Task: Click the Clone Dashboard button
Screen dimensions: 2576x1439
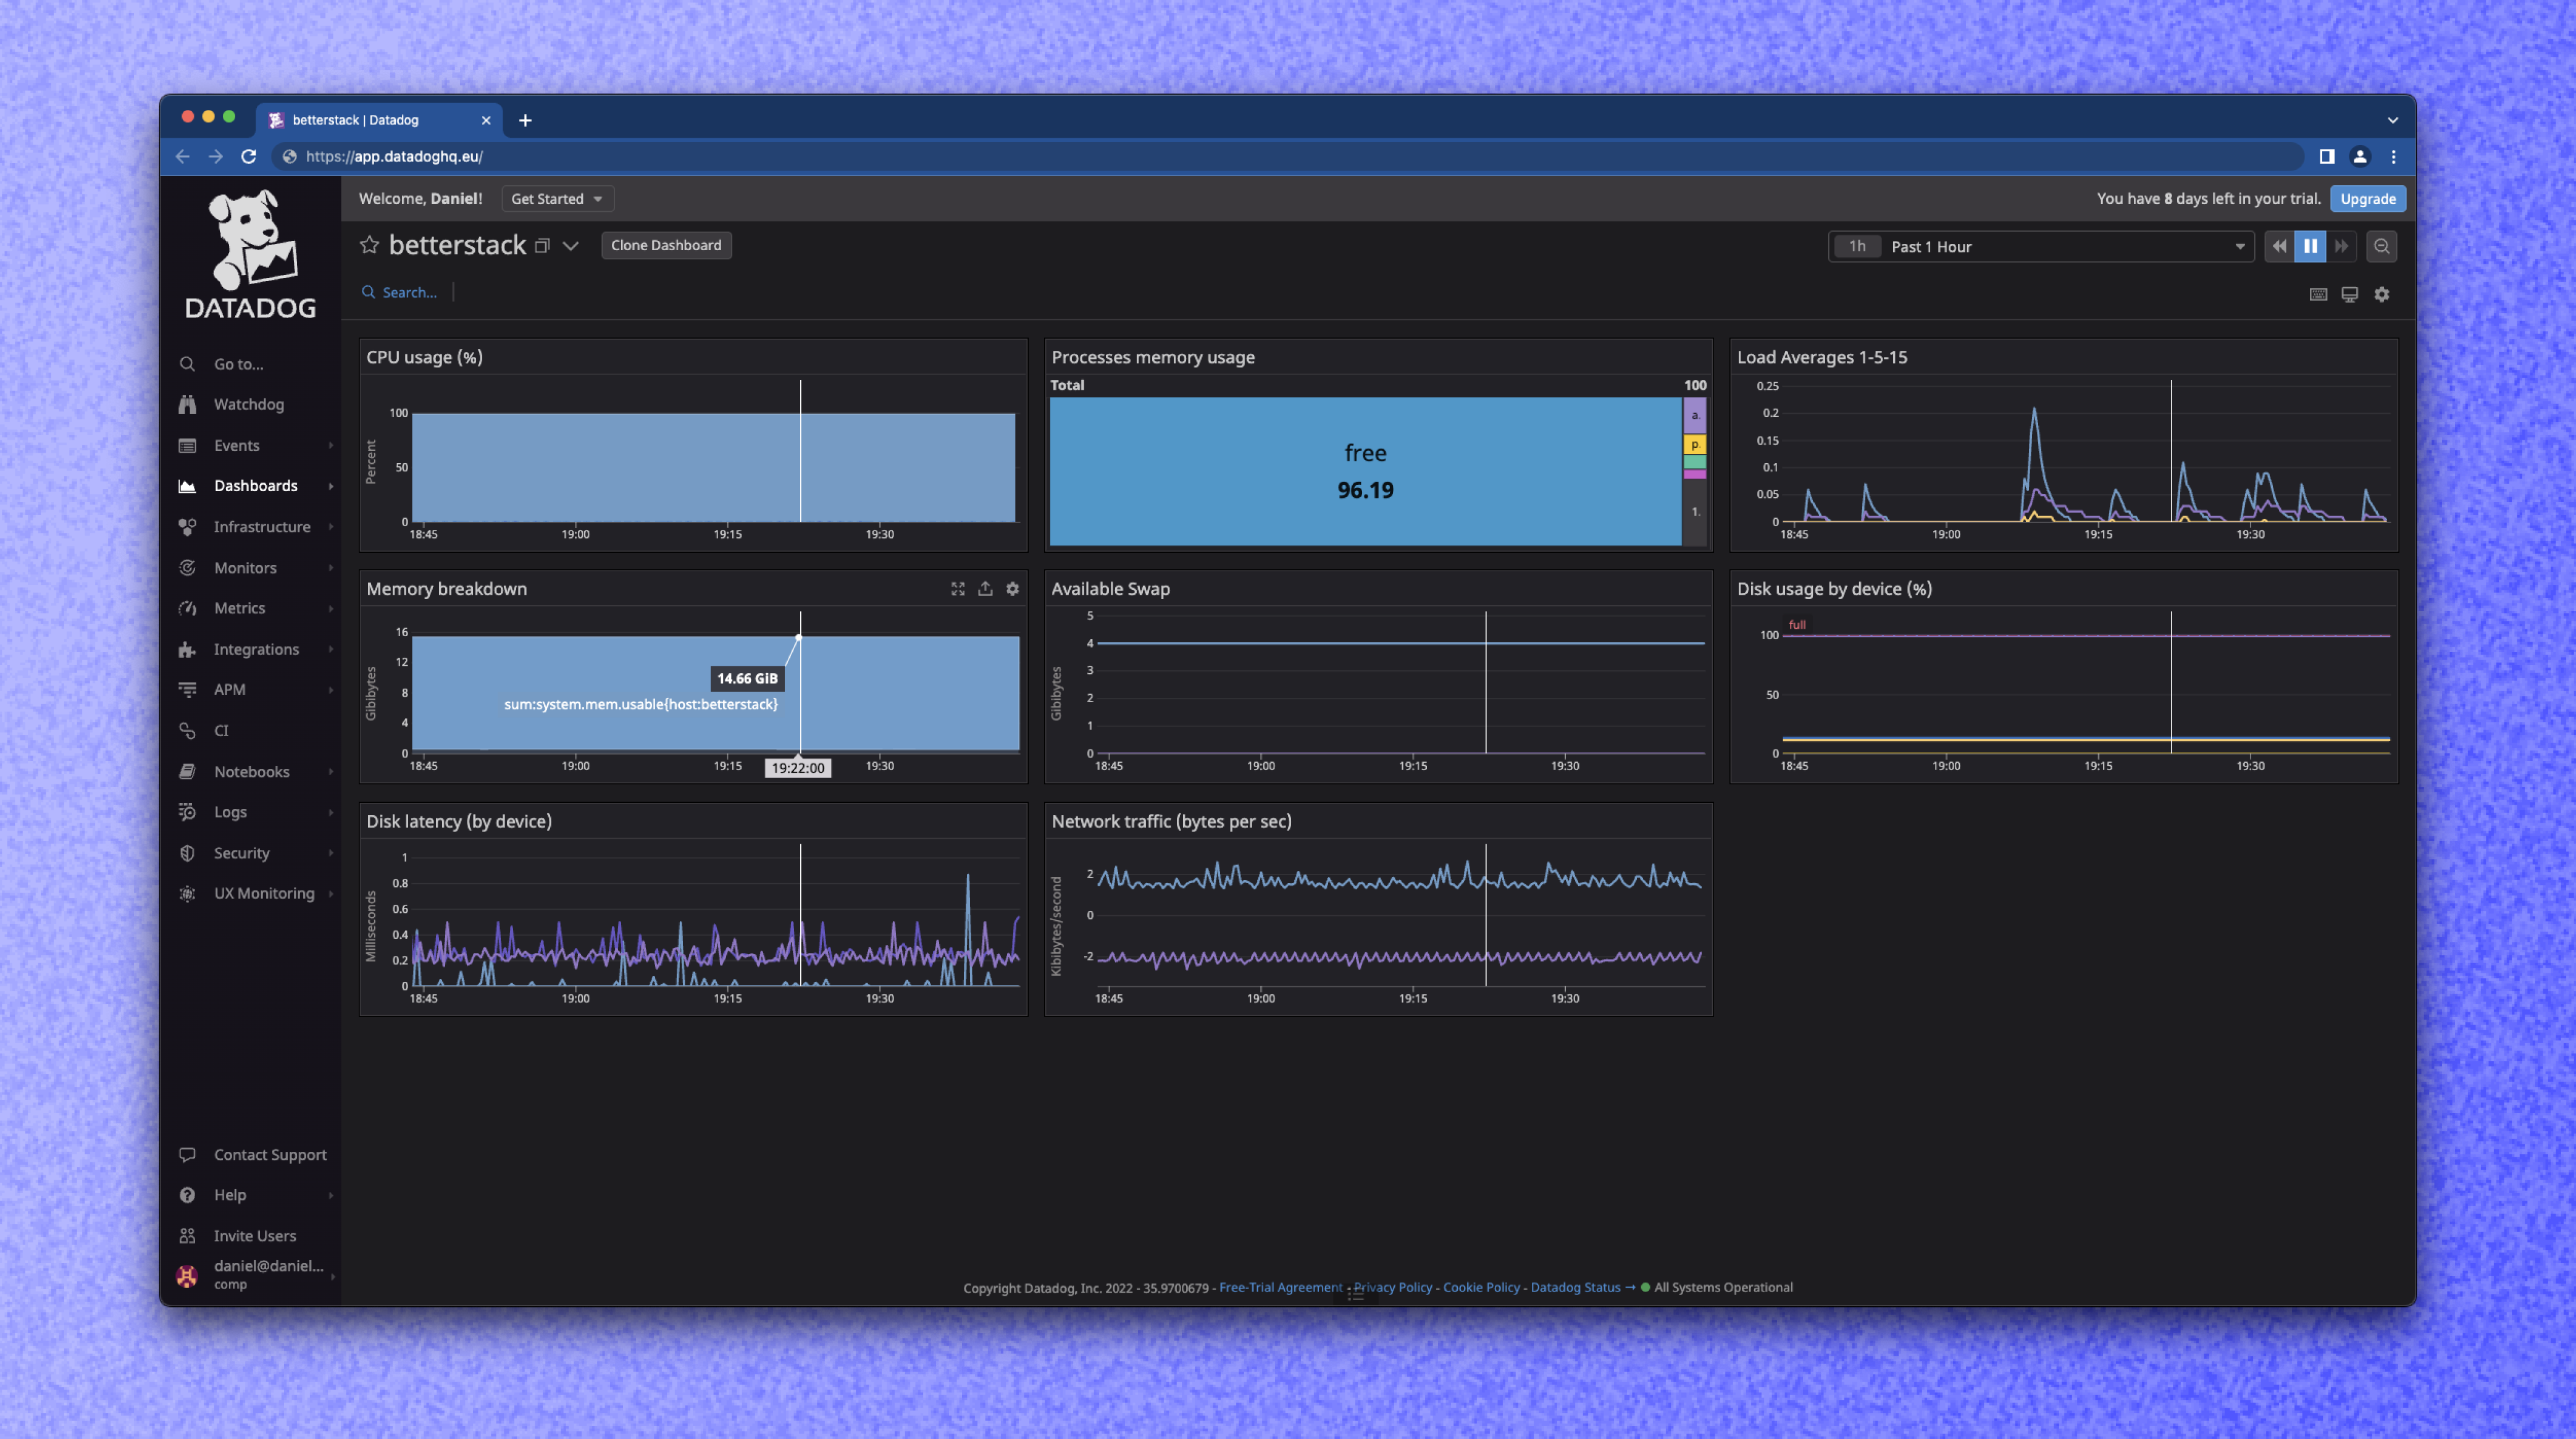Action: tap(666, 245)
